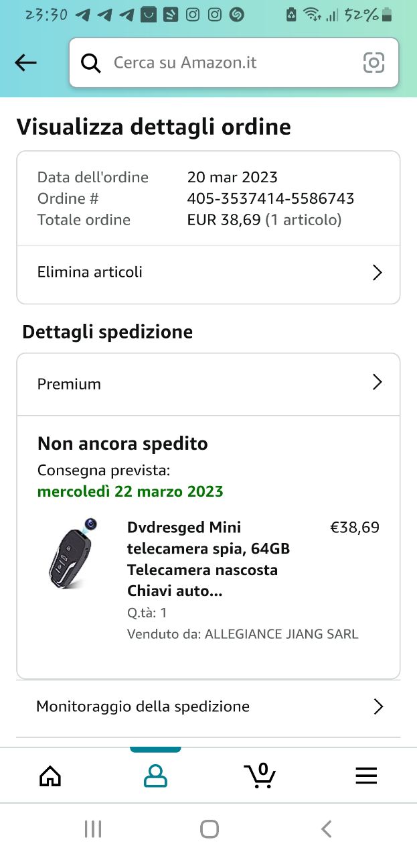Tap the order number 405-3537414-5586743
417x858 pixels.
pyautogui.click(x=270, y=198)
